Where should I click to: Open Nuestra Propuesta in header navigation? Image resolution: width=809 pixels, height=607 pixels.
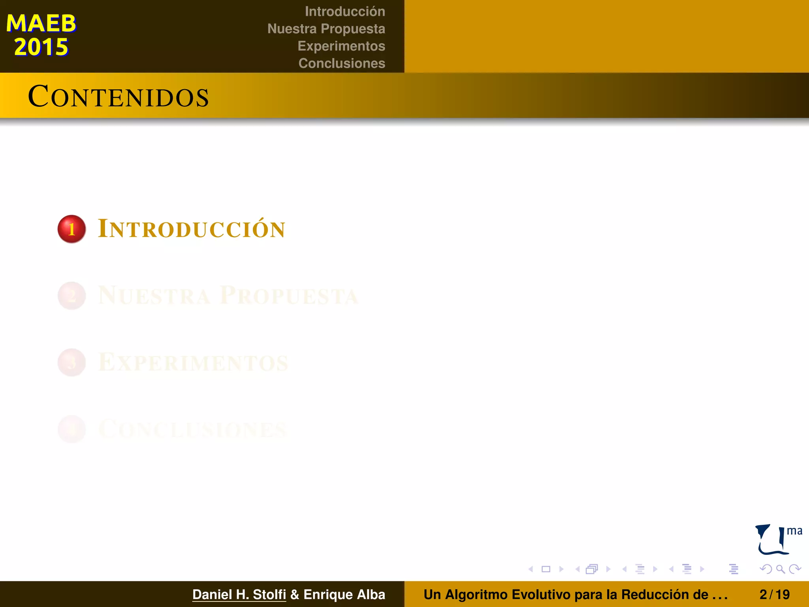point(326,29)
